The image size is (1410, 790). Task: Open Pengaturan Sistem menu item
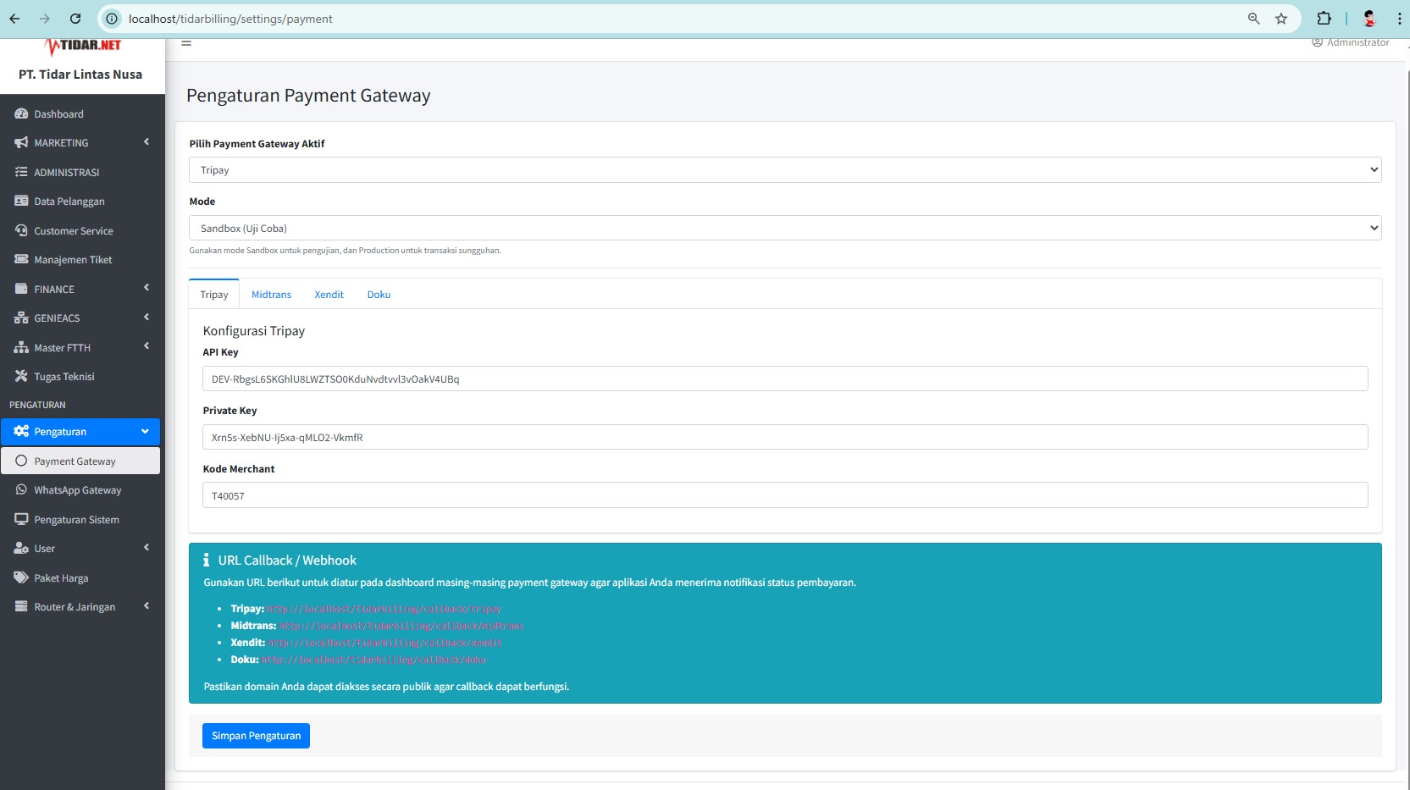(x=80, y=520)
